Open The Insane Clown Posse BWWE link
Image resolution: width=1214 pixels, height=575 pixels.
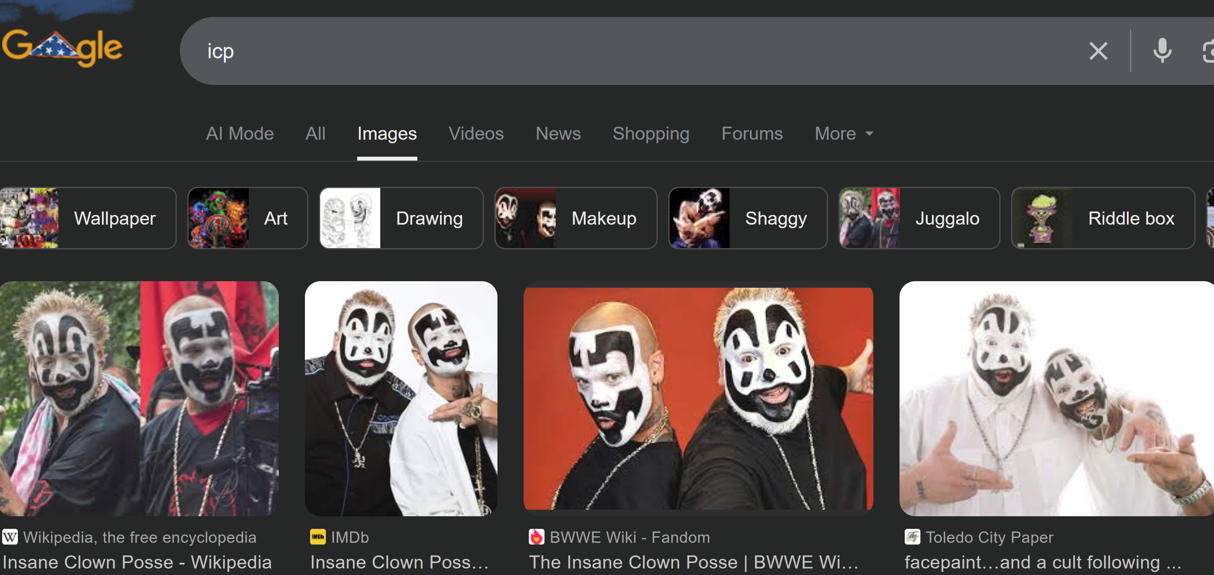coord(693,562)
